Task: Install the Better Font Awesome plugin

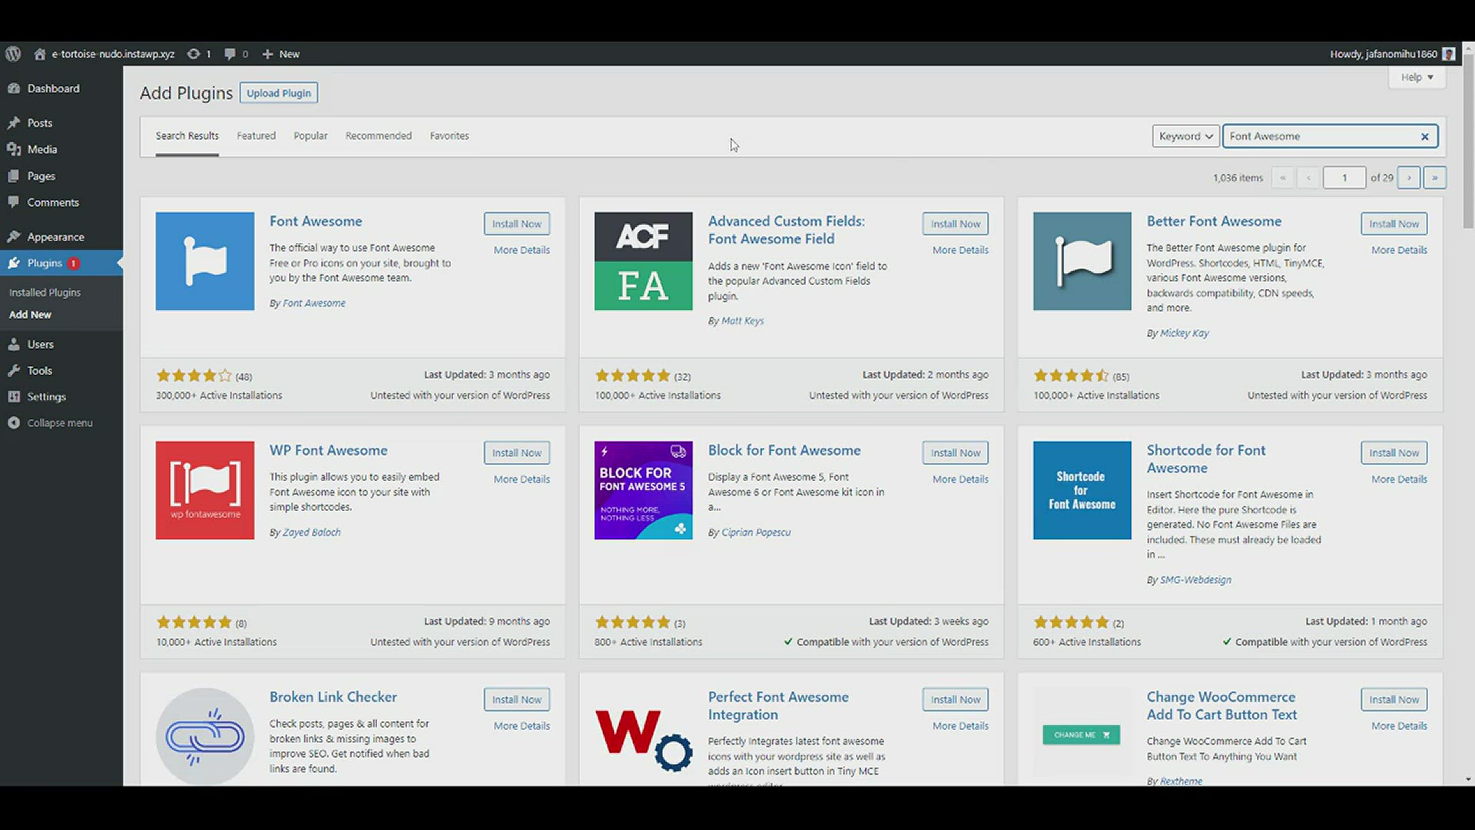Action: coord(1394,224)
